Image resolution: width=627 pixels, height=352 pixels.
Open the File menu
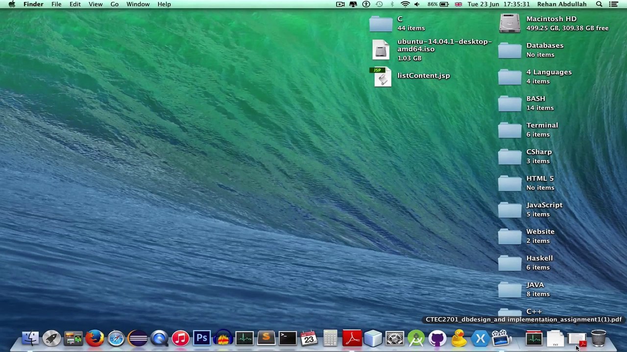pos(56,4)
